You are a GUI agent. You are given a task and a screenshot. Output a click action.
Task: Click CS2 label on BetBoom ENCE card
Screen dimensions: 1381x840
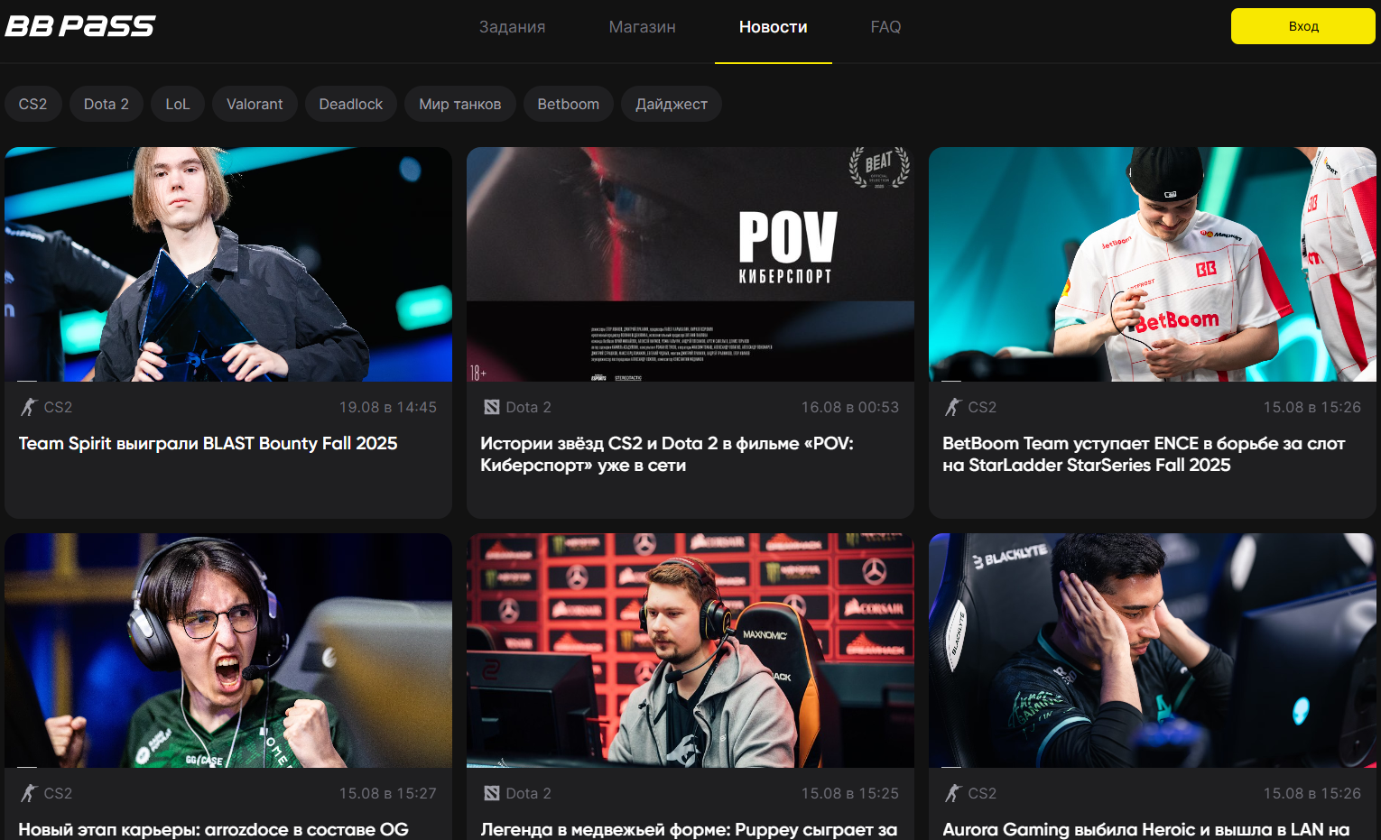point(982,408)
